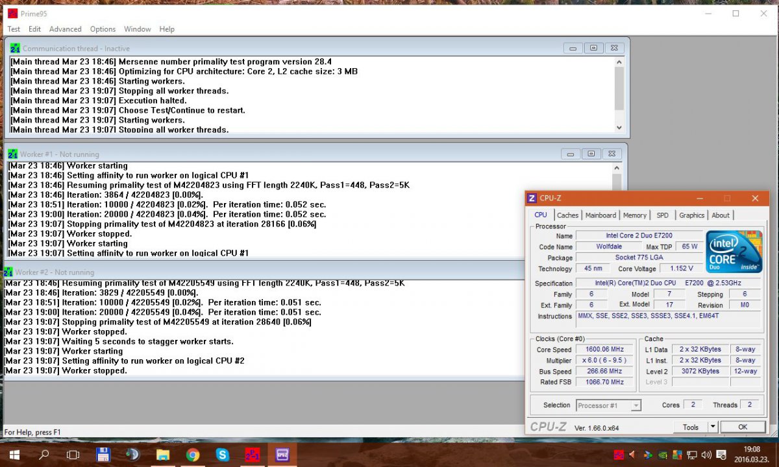Open the Options menu
The width and height of the screenshot is (779, 467).
point(103,29)
